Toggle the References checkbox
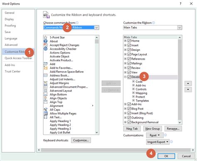 [129, 59]
